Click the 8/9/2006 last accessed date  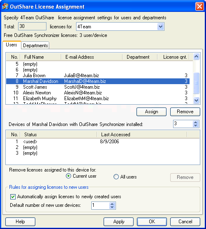[109, 142]
